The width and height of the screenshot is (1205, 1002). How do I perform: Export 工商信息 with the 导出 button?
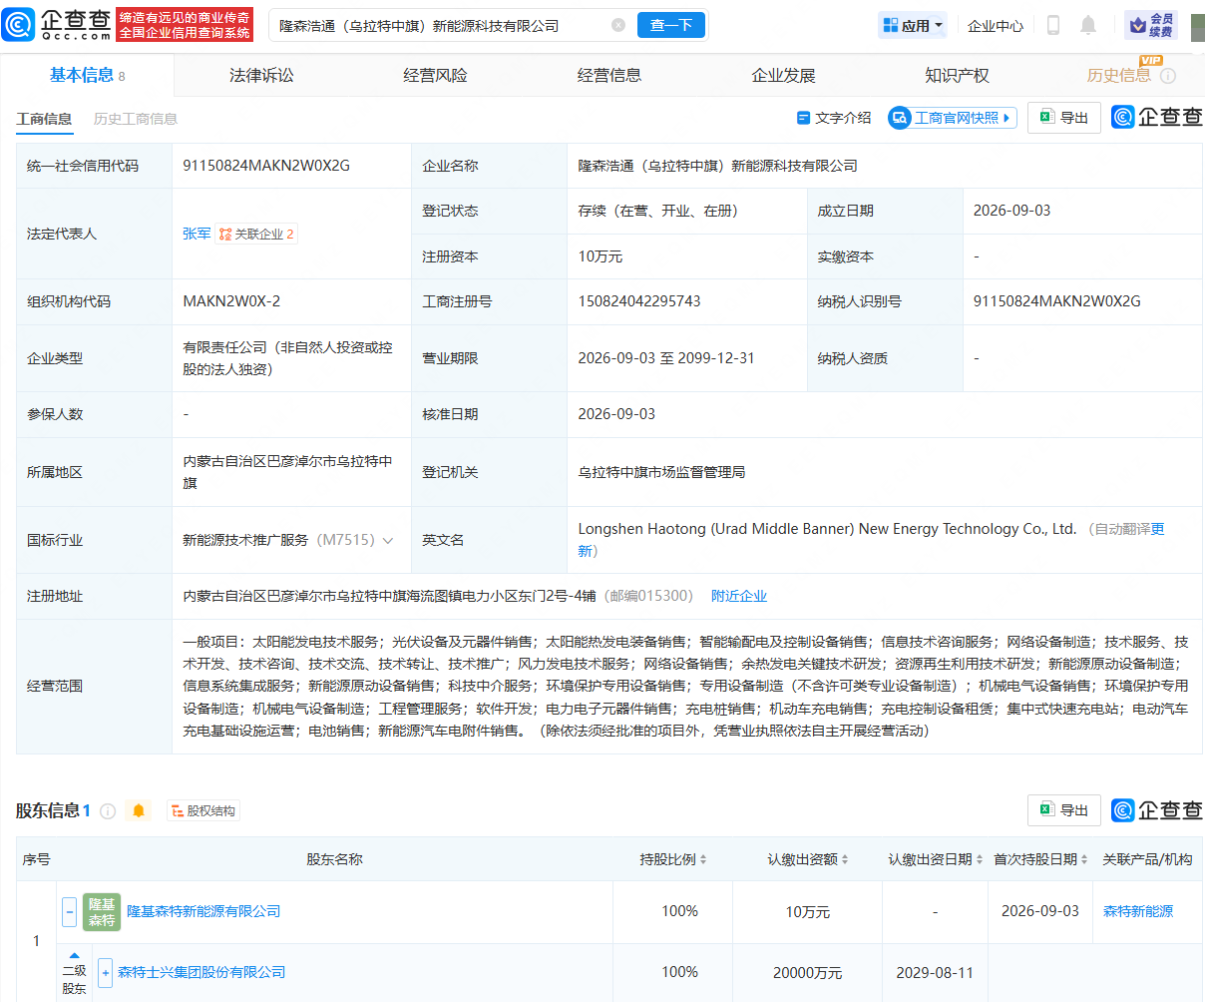(x=1064, y=118)
